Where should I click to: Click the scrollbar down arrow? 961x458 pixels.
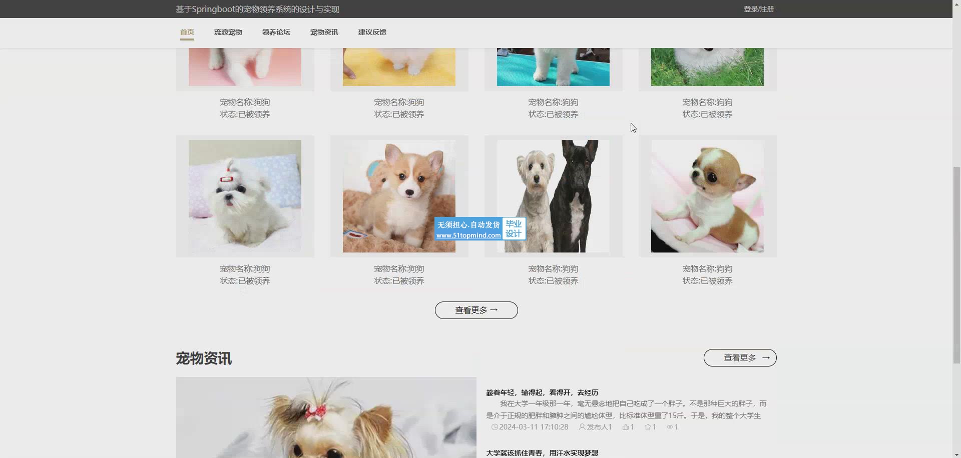[x=956, y=454]
